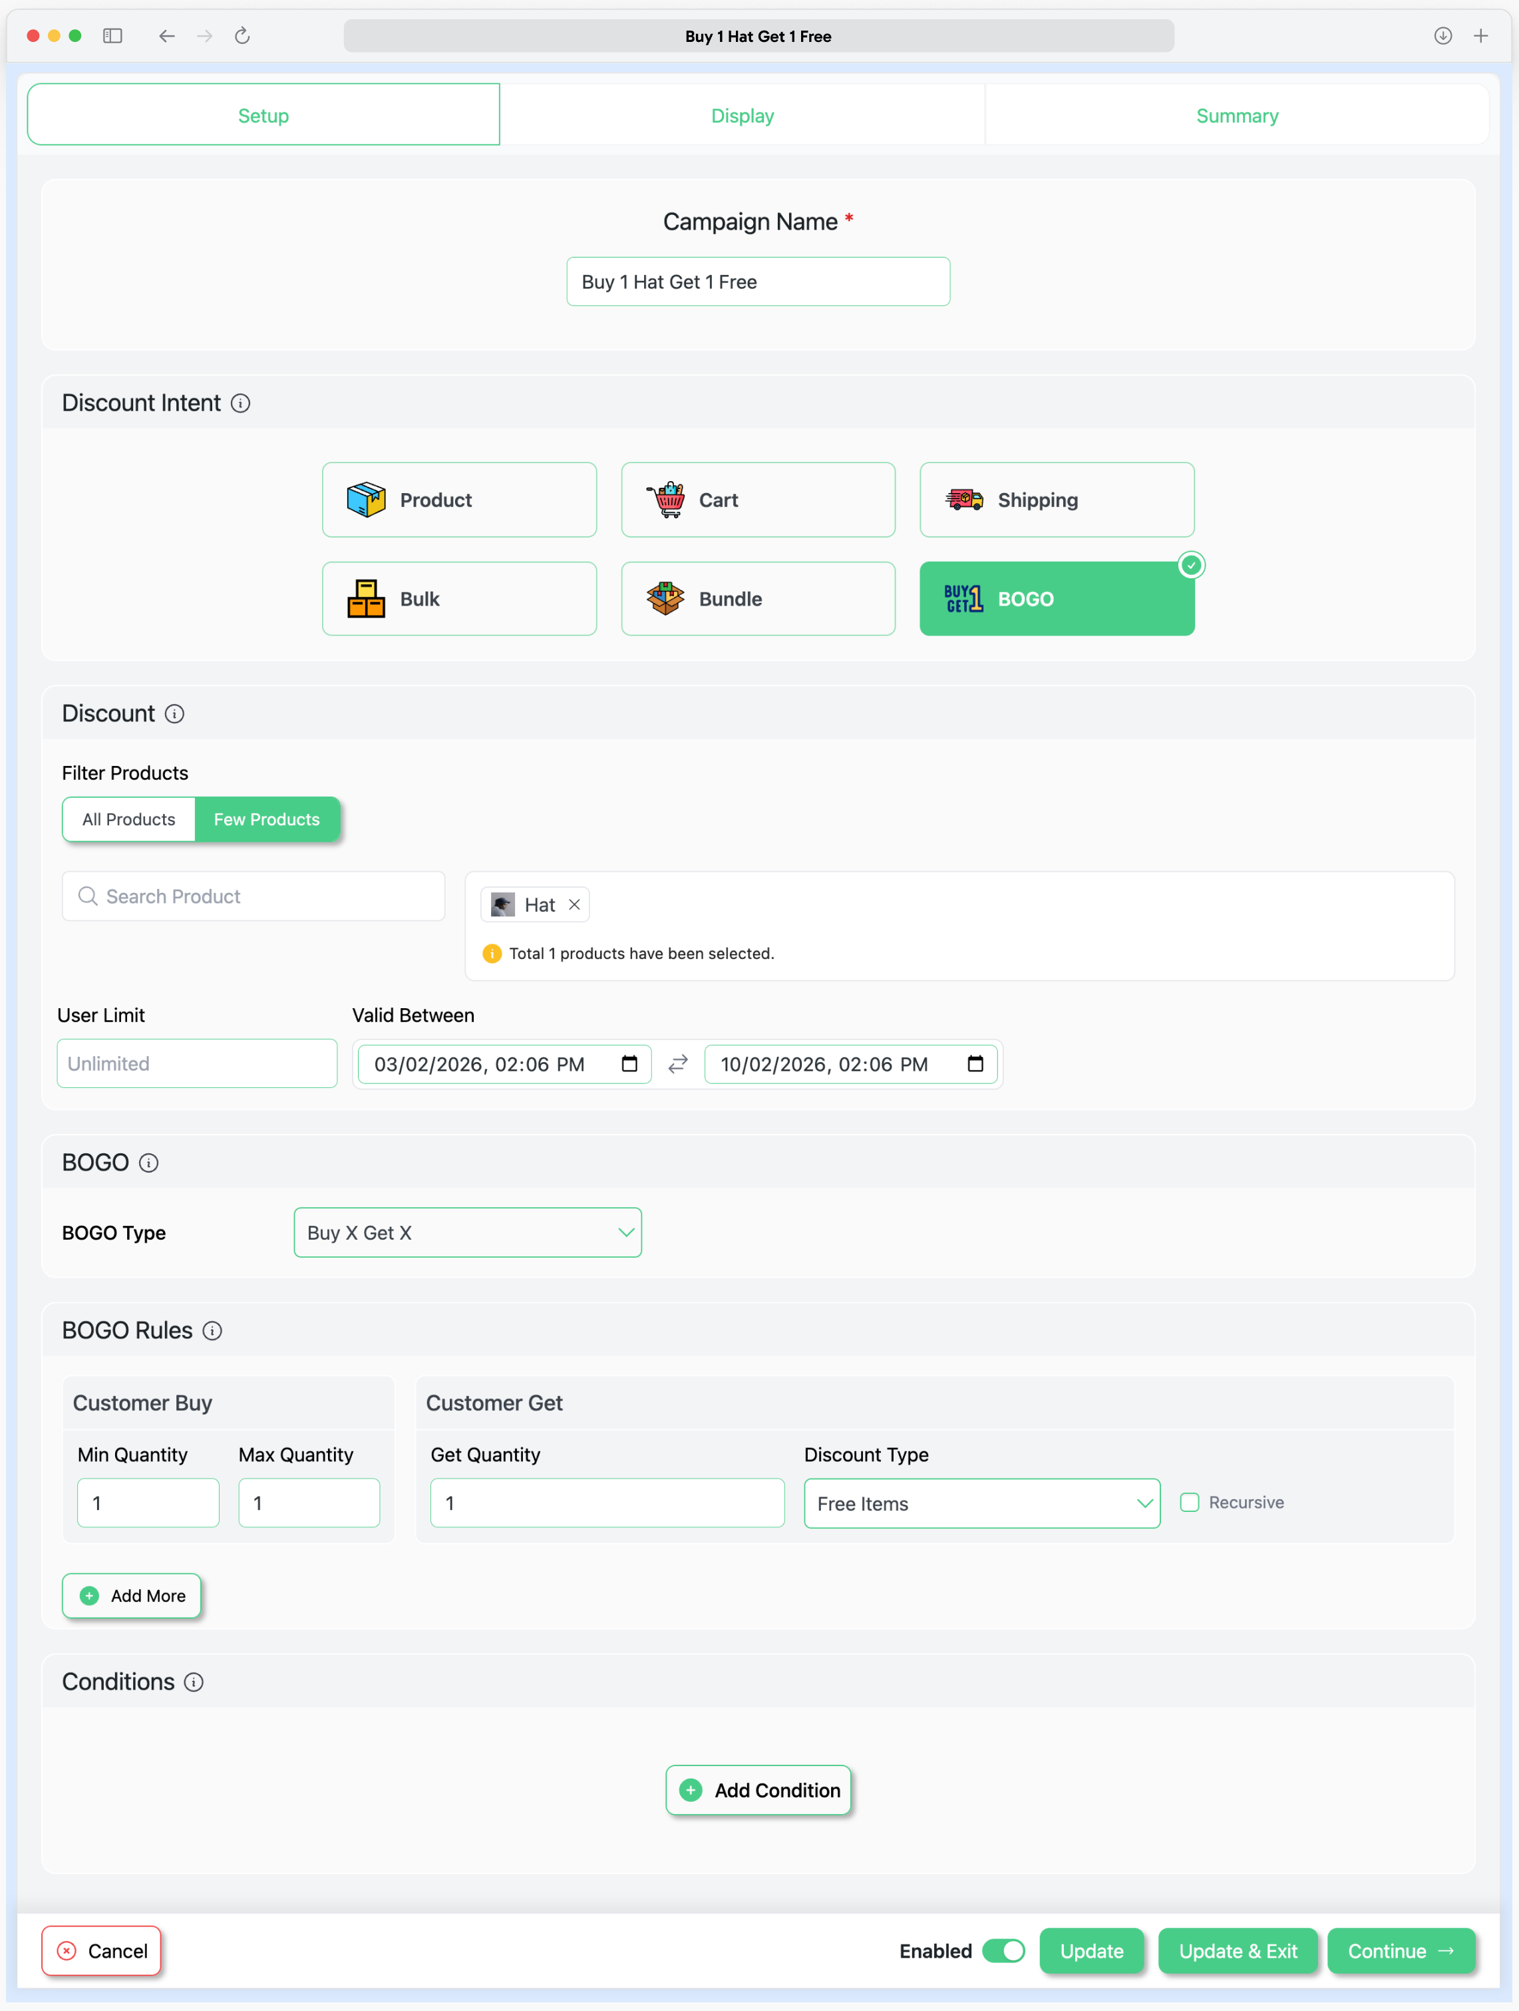1519x2011 pixels.
Task: Toggle the Enabled switch
Action: click(x=1003, y=1950)
